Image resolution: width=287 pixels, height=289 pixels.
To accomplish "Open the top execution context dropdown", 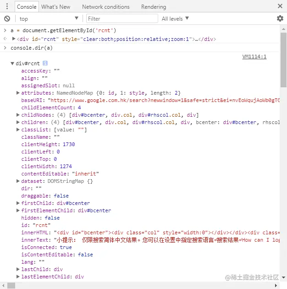I will pyautogui.click(x=49, y=19).
